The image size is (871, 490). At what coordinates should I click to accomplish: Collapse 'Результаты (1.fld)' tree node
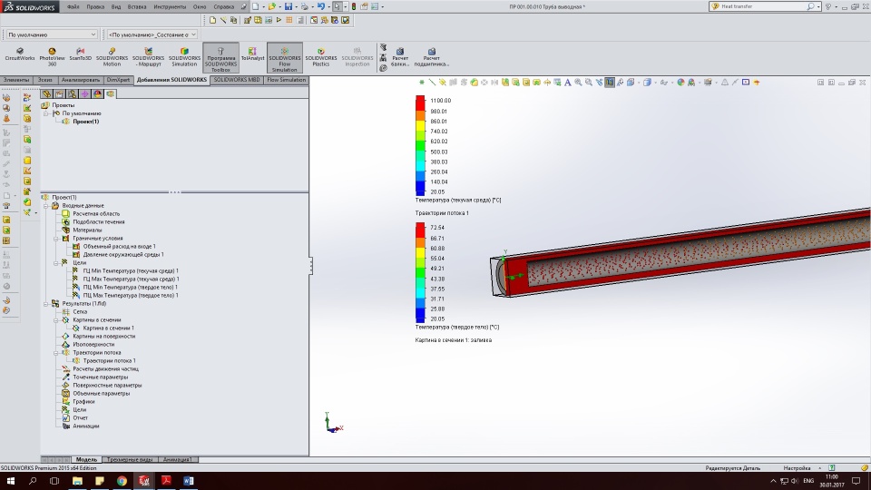point(46,304)
